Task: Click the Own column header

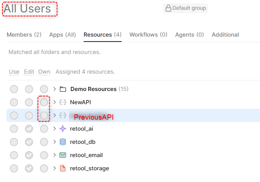Action: click(44, 72)
